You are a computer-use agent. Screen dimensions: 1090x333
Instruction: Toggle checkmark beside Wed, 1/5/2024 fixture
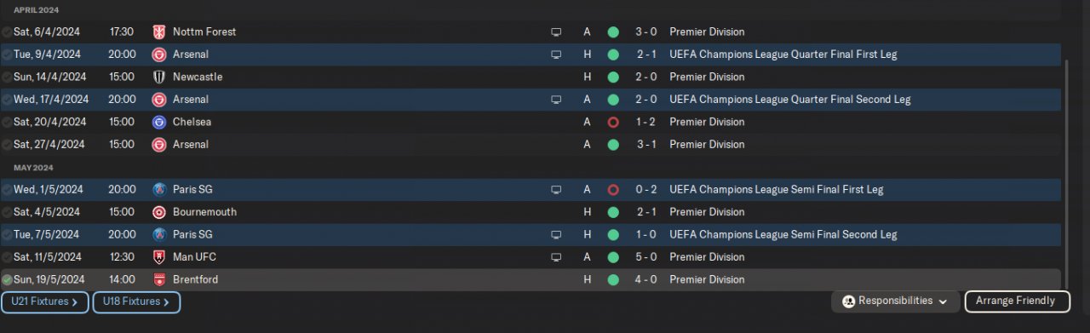[7, 190]
